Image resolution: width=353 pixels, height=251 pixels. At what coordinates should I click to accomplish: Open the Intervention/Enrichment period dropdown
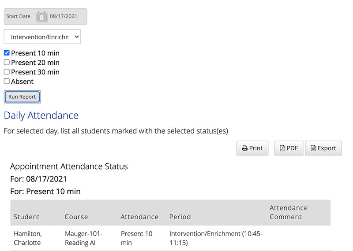[x=42, y=37]
